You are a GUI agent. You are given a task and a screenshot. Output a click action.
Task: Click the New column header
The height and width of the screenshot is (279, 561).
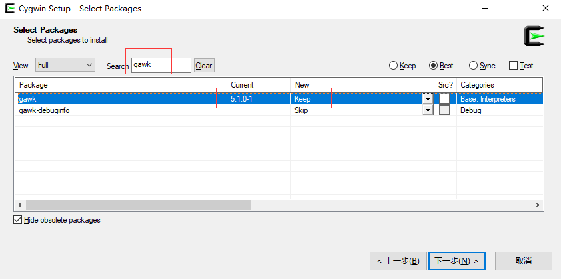(362, 85)
